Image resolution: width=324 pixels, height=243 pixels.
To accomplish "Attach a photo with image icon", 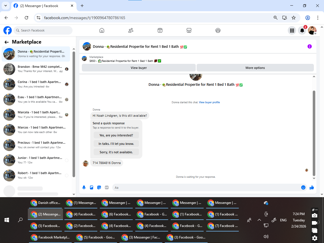I will (x=91, y=187).
